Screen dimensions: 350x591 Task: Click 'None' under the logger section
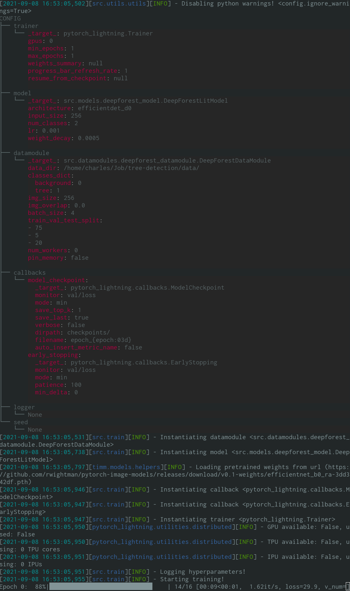35,415
